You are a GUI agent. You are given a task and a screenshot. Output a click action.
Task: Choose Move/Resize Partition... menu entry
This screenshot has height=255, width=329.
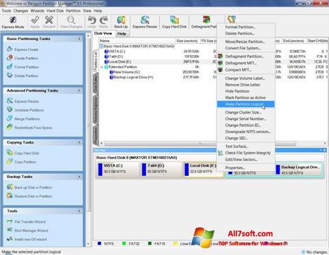pos(246,42)
